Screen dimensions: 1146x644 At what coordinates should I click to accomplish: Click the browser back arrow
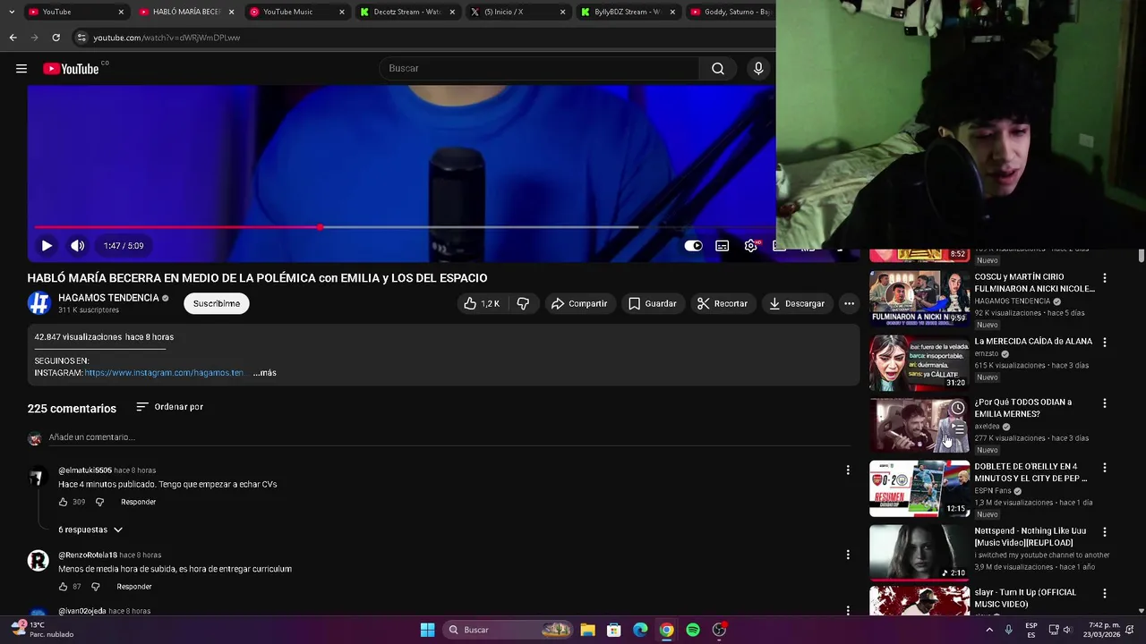[x=13, y=38]
